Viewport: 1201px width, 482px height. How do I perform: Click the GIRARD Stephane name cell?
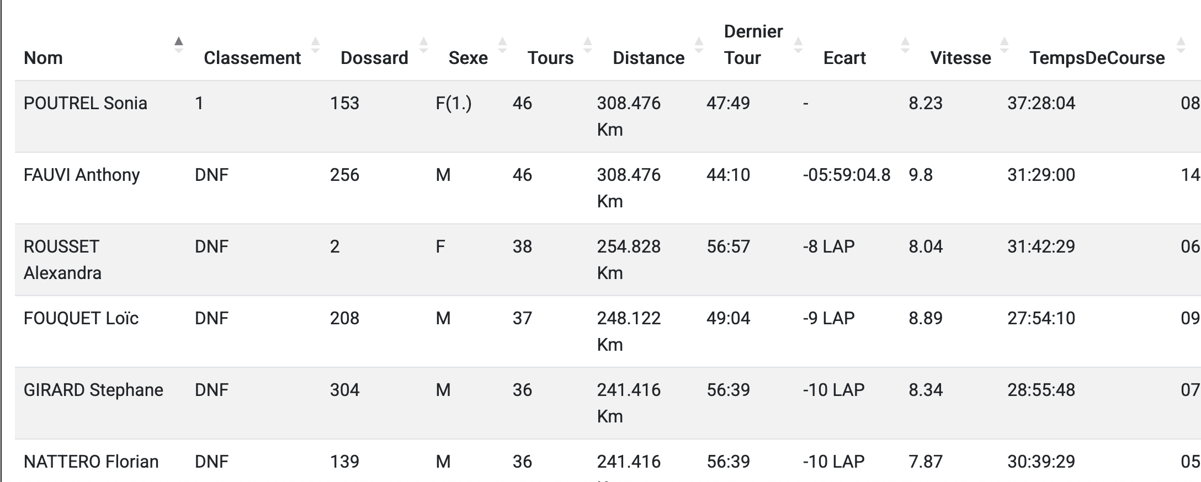point(93,390)
